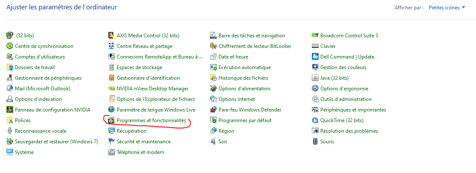Open the BitLocker drive encryption icon
This screenshot has height=173, width=476.
tap(213, 46)
